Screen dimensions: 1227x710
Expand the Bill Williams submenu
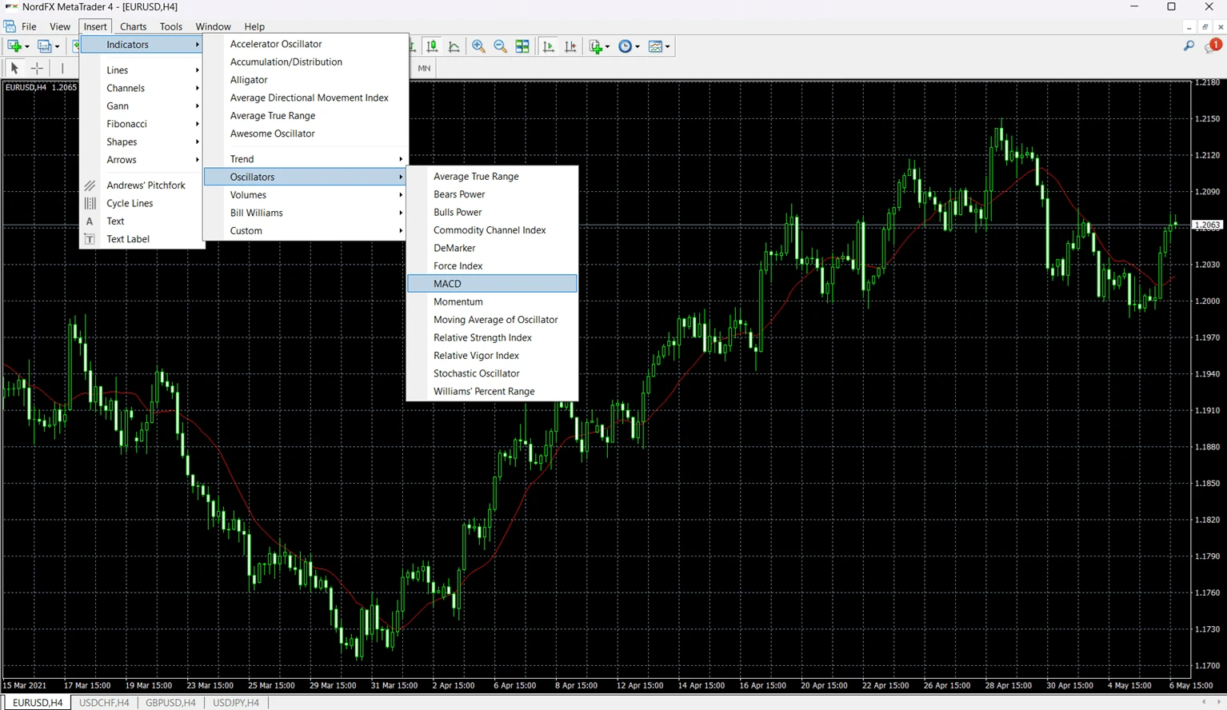pos(306,213)
